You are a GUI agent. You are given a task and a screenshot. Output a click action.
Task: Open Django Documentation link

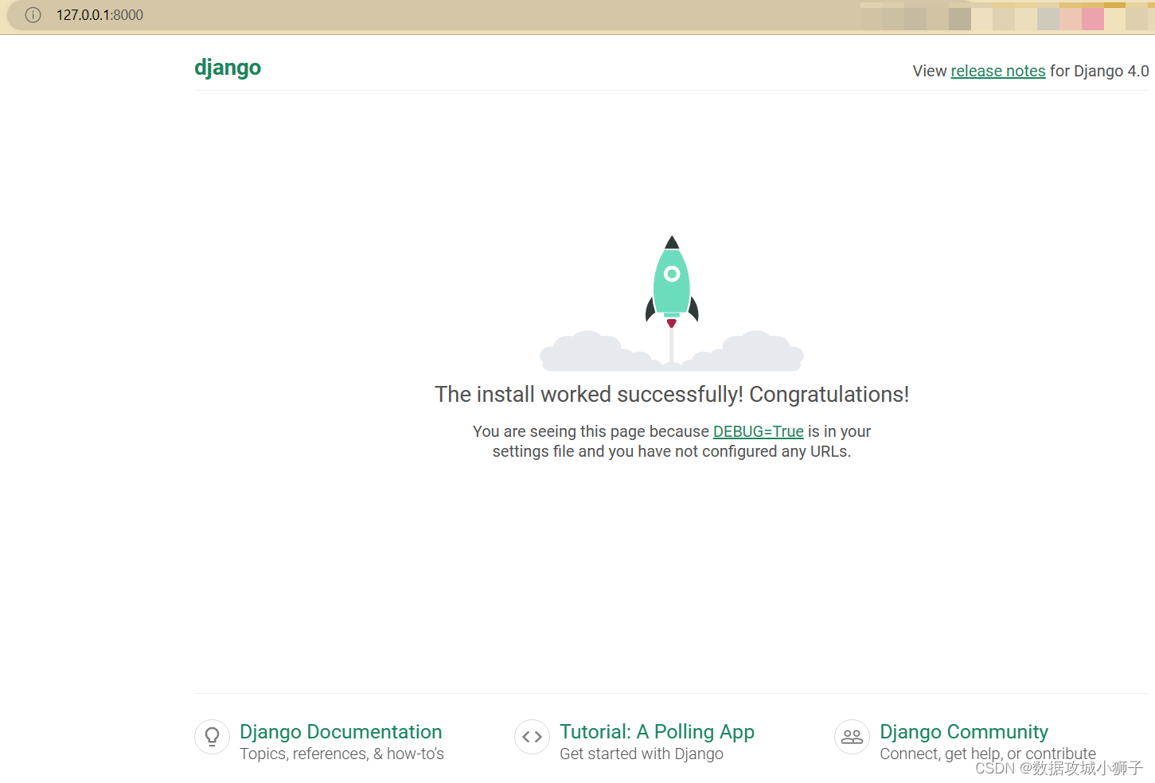(341, 731)
